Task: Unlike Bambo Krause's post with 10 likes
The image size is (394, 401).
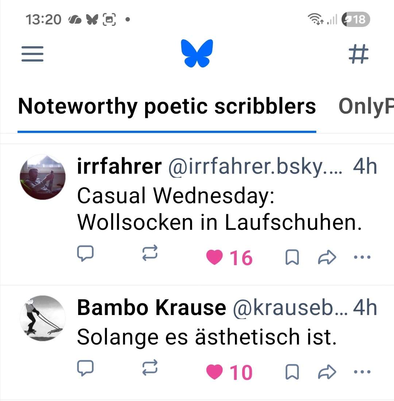Action: 215,372
